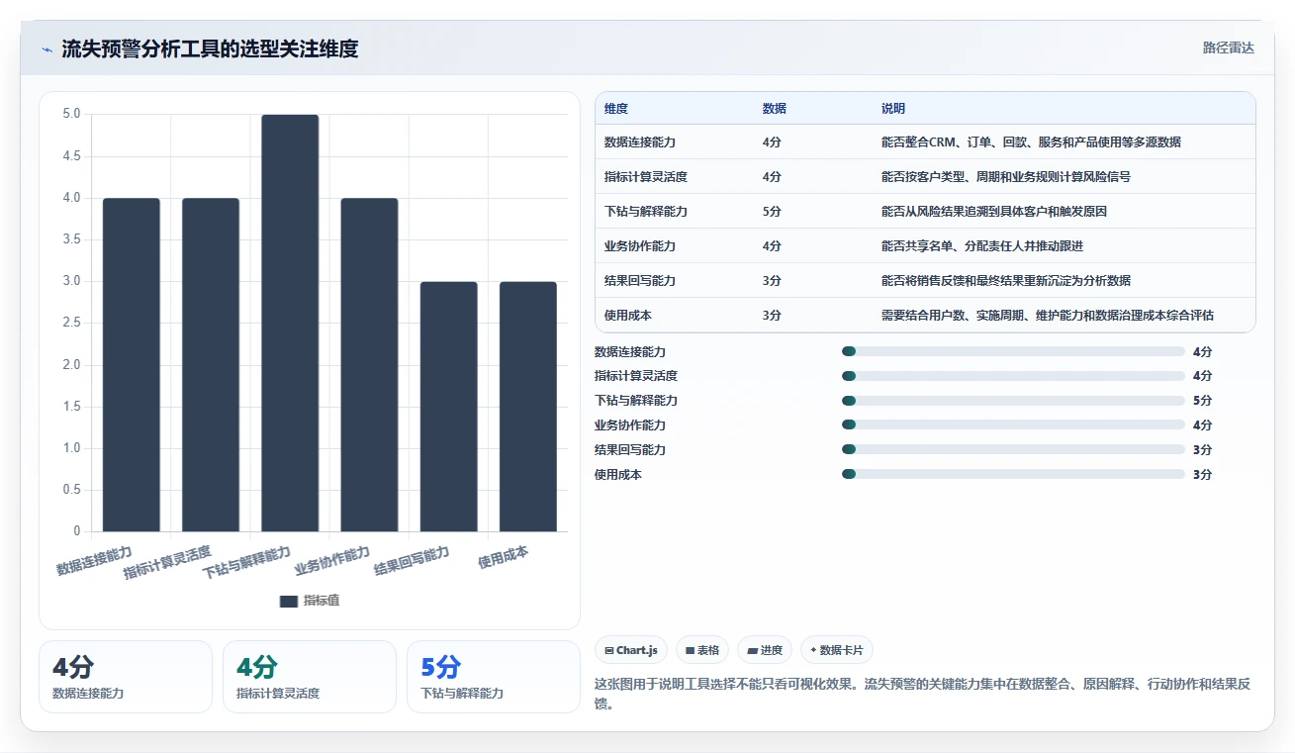Click x-axis label 使用成本 under chart

pyautogui.click(x=504, y=558)
